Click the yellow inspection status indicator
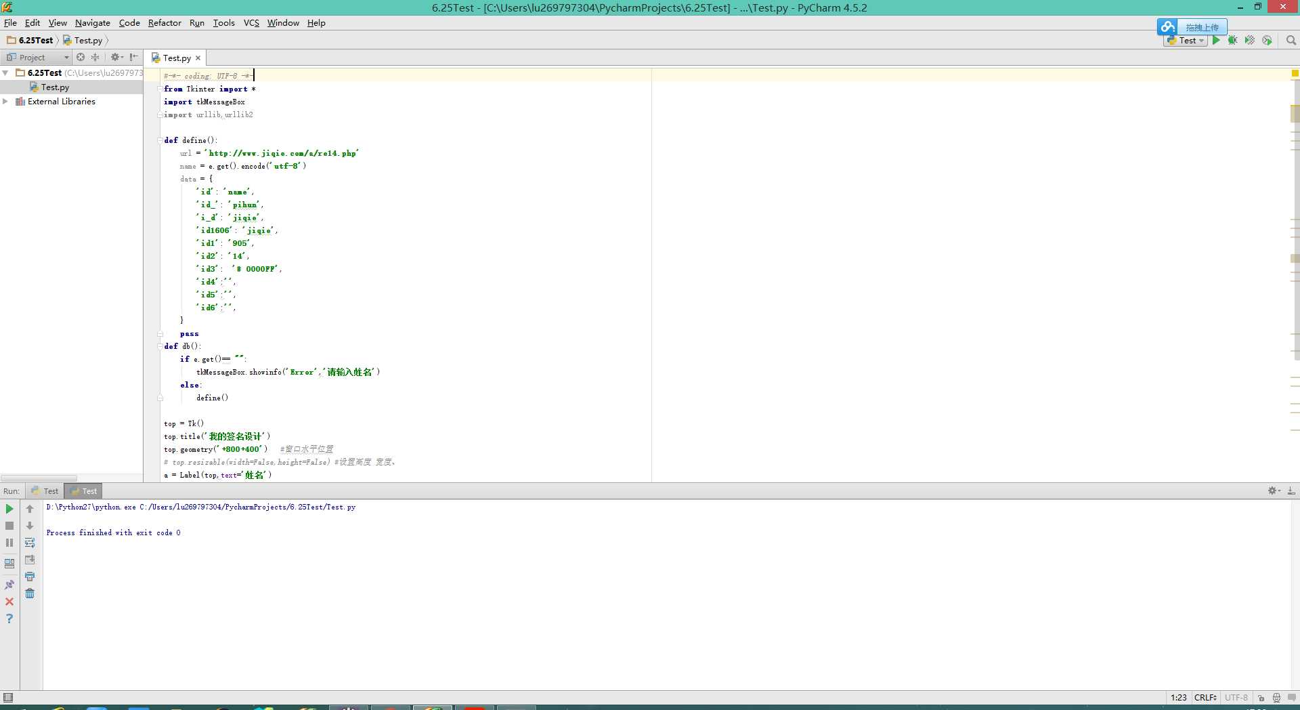The width and height of the screenshot is (1300, 710). 1295,73
